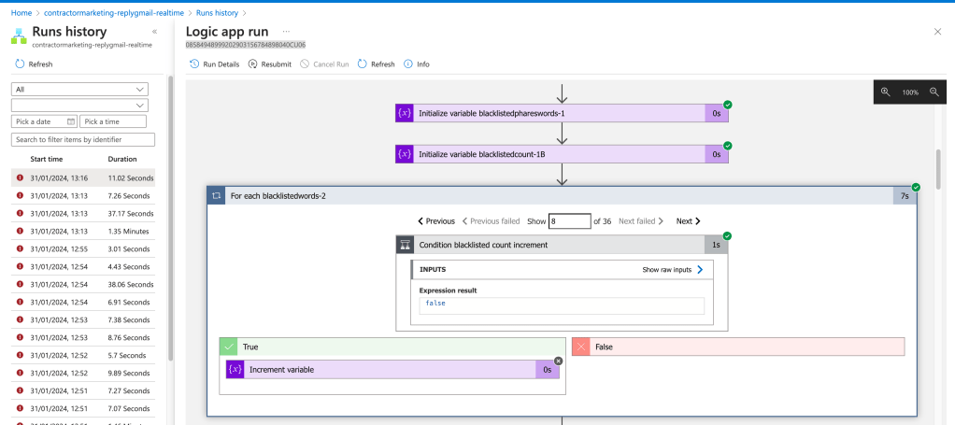The height and width of the screenshot is (425, 955).
Task: Click the Home breadcrumb link
Action: point(21,12)
